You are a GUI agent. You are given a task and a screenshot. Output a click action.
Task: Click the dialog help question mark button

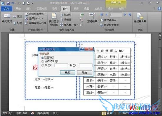(82, 49)
